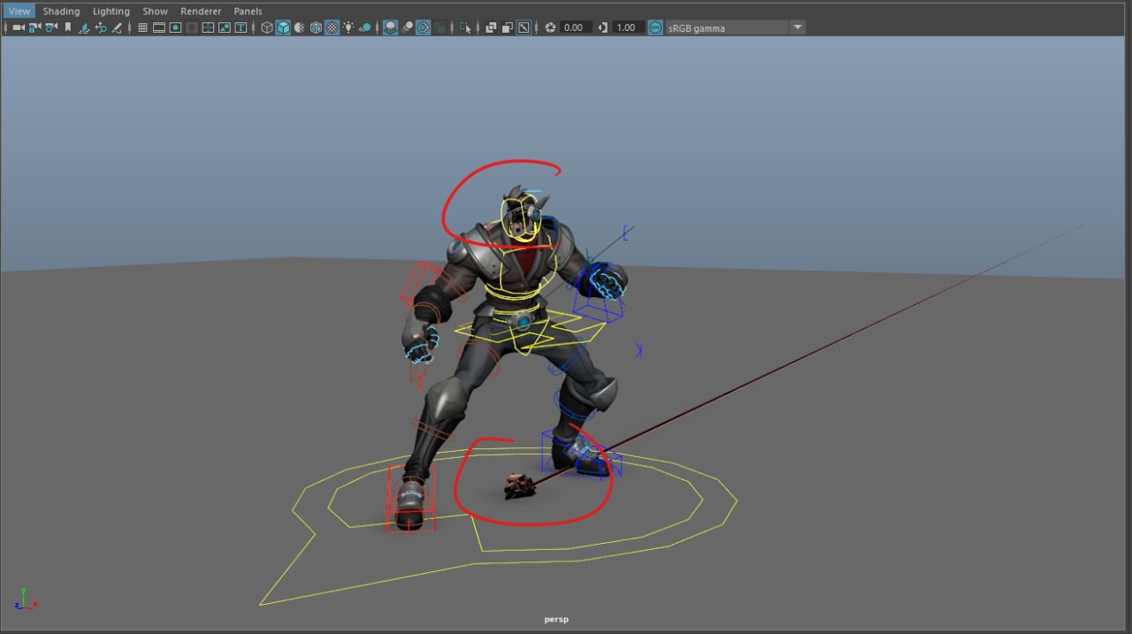Screen dimensions: 1132x634
Task: Toggle the highlighted X-Ray Joints icon
Action: coord(524,27)
